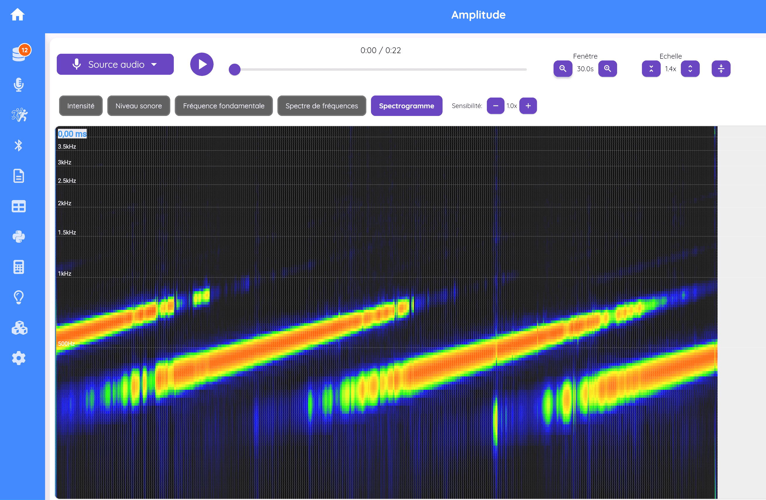Open the light bulb ideas icon
This screenshot has height=500, width=766.
[19, 297]
